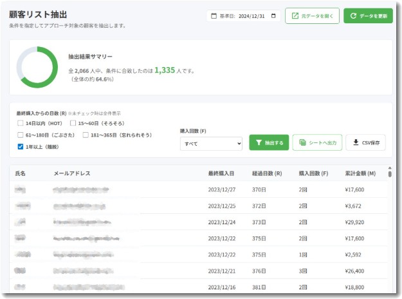This screenshot has width=402, height=299.
Task: Click the 1,335 matched count number
Action: point(165,70)
